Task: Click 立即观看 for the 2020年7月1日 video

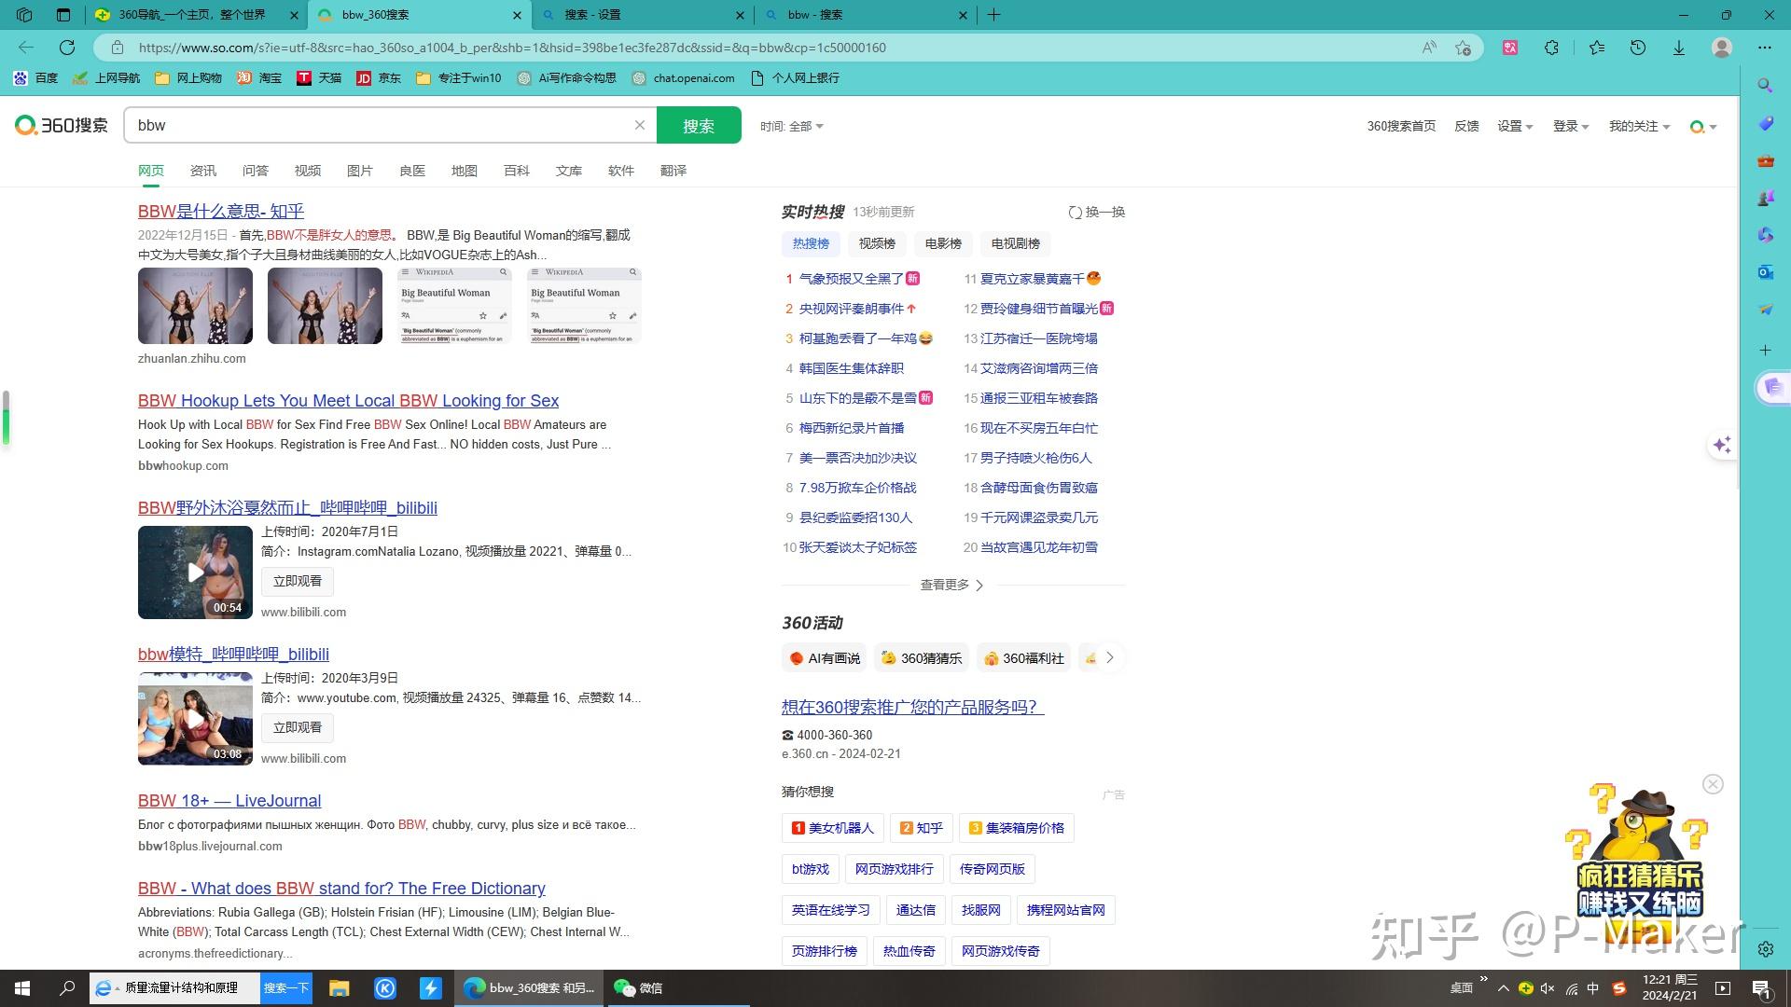Action: click(298, 581)
